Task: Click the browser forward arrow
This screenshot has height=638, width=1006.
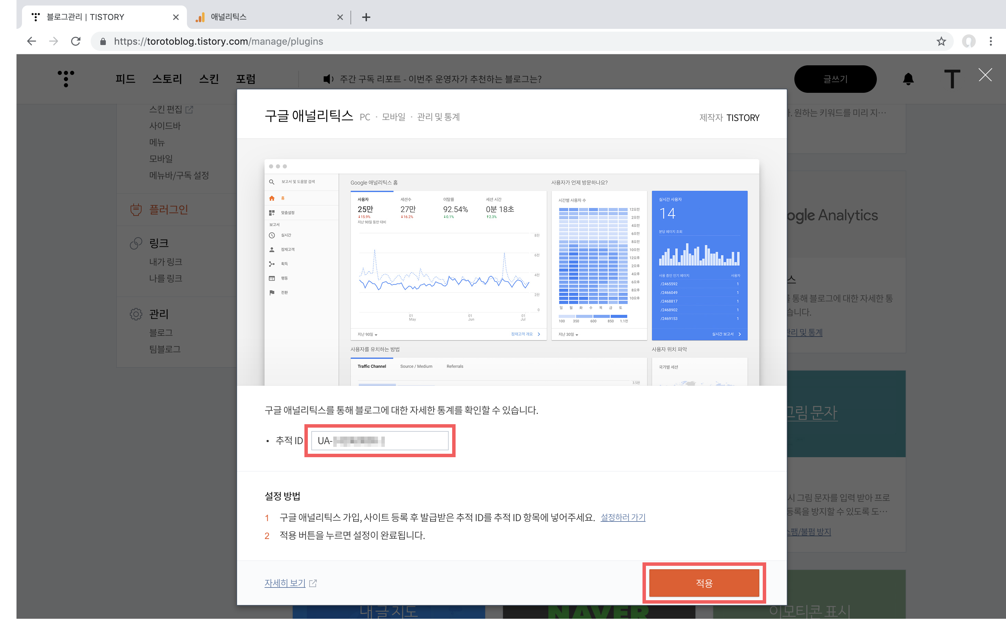Action: (54, 41)
